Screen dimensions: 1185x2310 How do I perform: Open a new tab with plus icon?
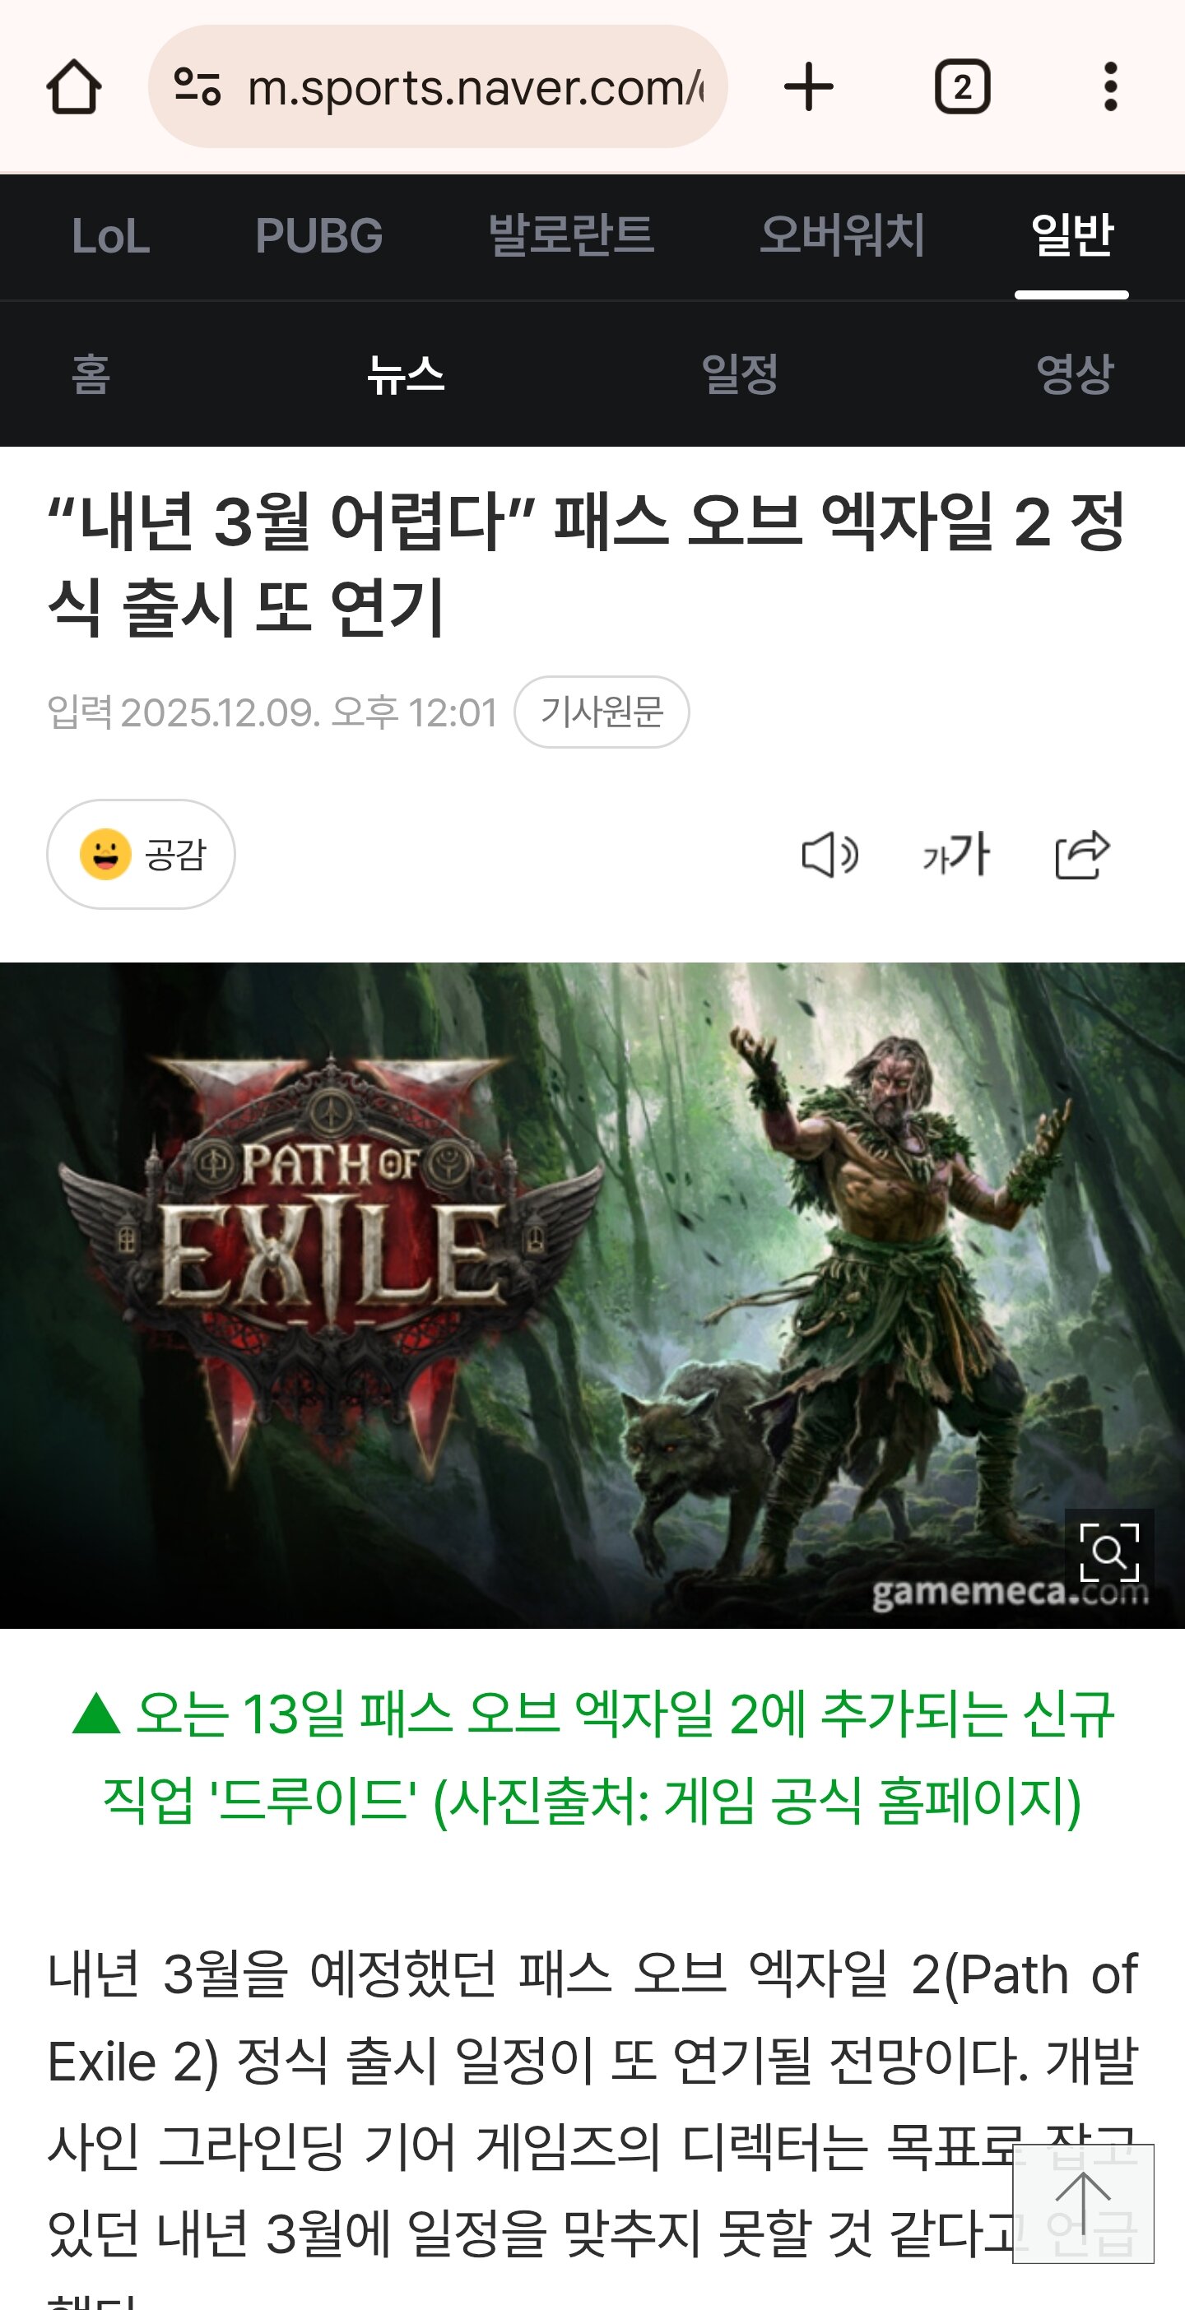(808, 87)
